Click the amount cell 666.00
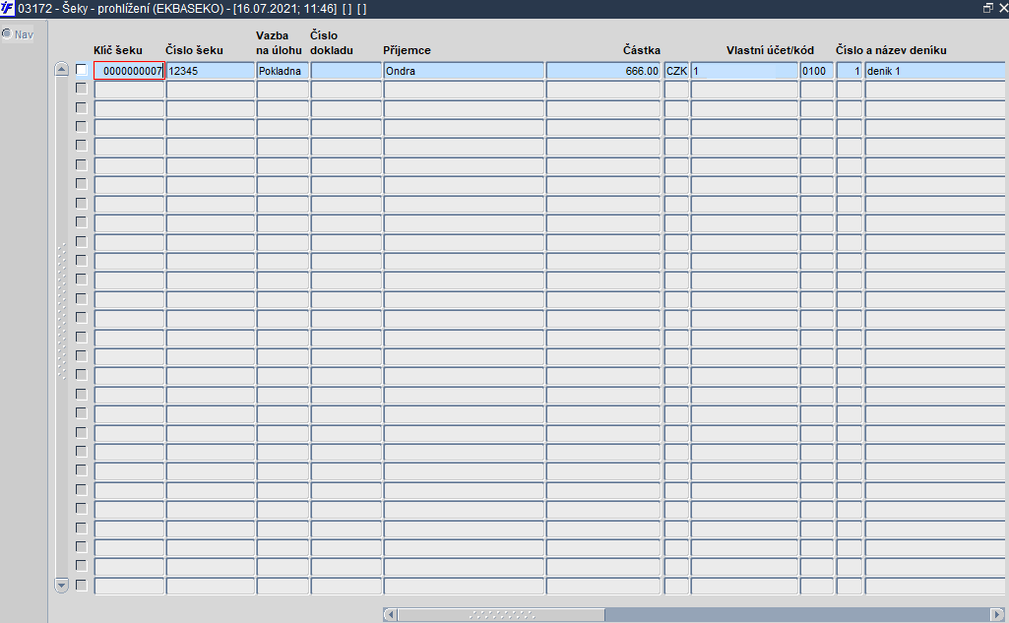The height and width of the screenshot is (623, 1009). (x=603, y=71)
